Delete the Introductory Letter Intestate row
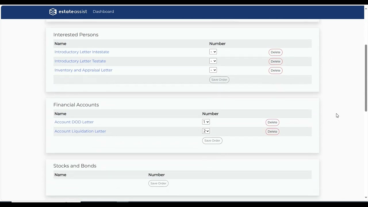368x207 pixels. 275,52
